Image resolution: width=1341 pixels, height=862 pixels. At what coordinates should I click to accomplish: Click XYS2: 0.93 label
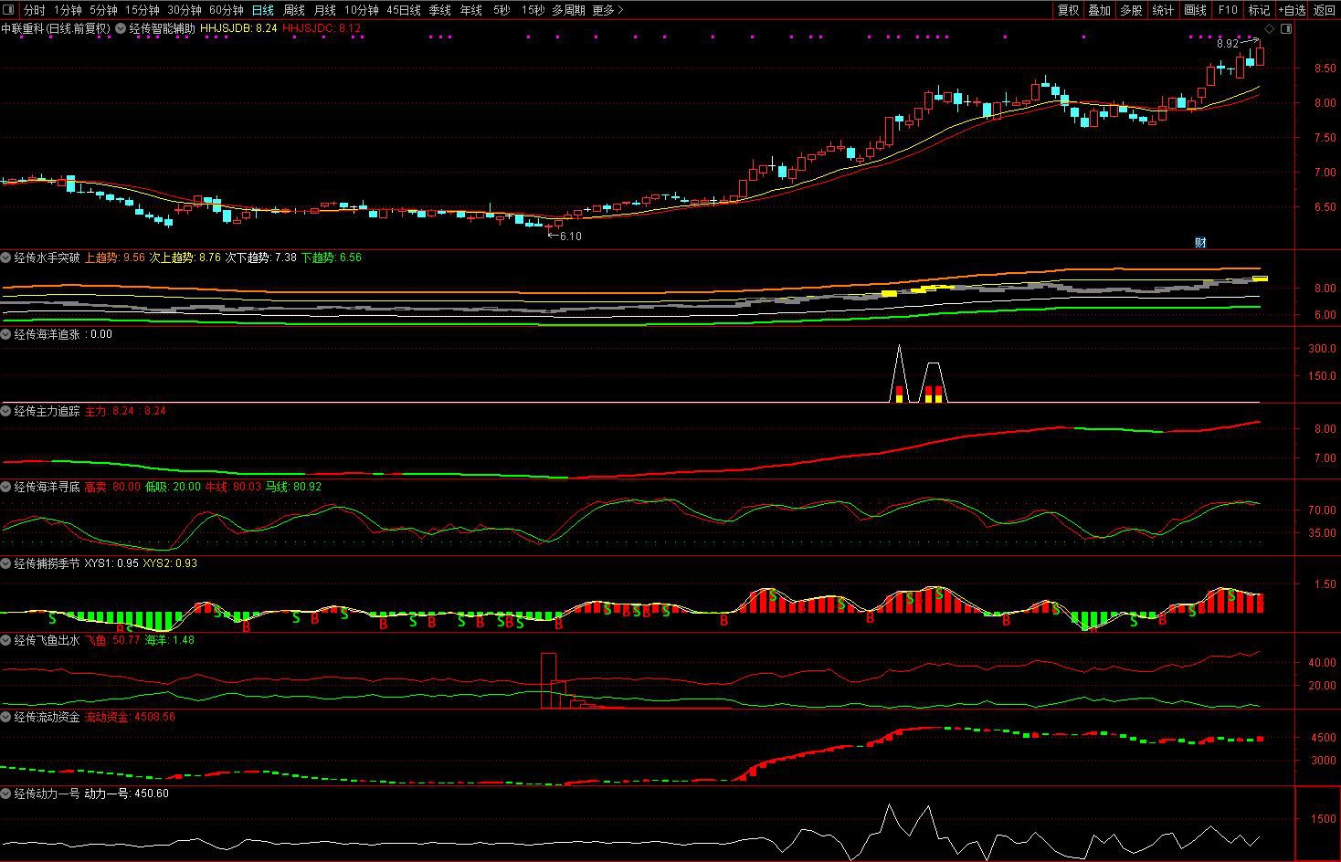(x=170, y=563)
